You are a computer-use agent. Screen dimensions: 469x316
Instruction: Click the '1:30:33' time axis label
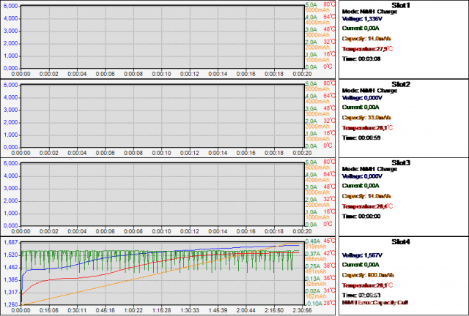[190, 311]
